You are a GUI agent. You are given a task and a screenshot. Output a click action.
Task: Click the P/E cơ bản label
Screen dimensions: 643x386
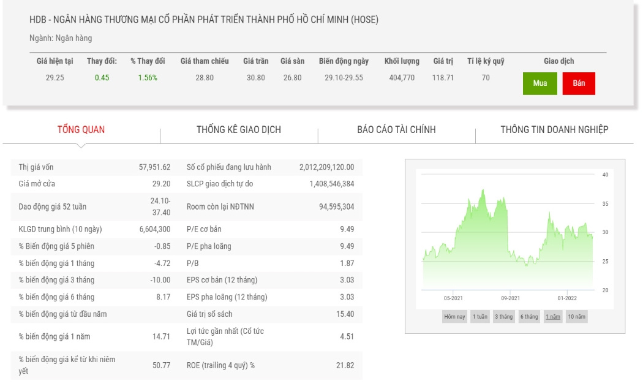[204, 229]
